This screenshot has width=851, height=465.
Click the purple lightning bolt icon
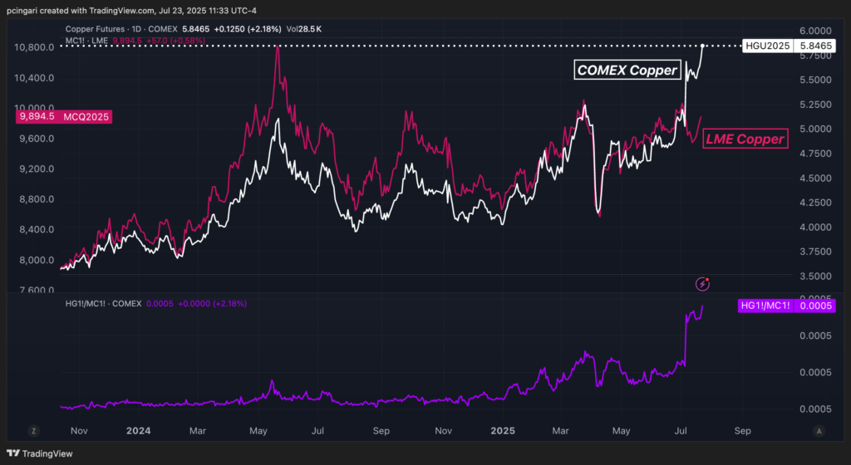pyautogui.click(x=702, y=284)
